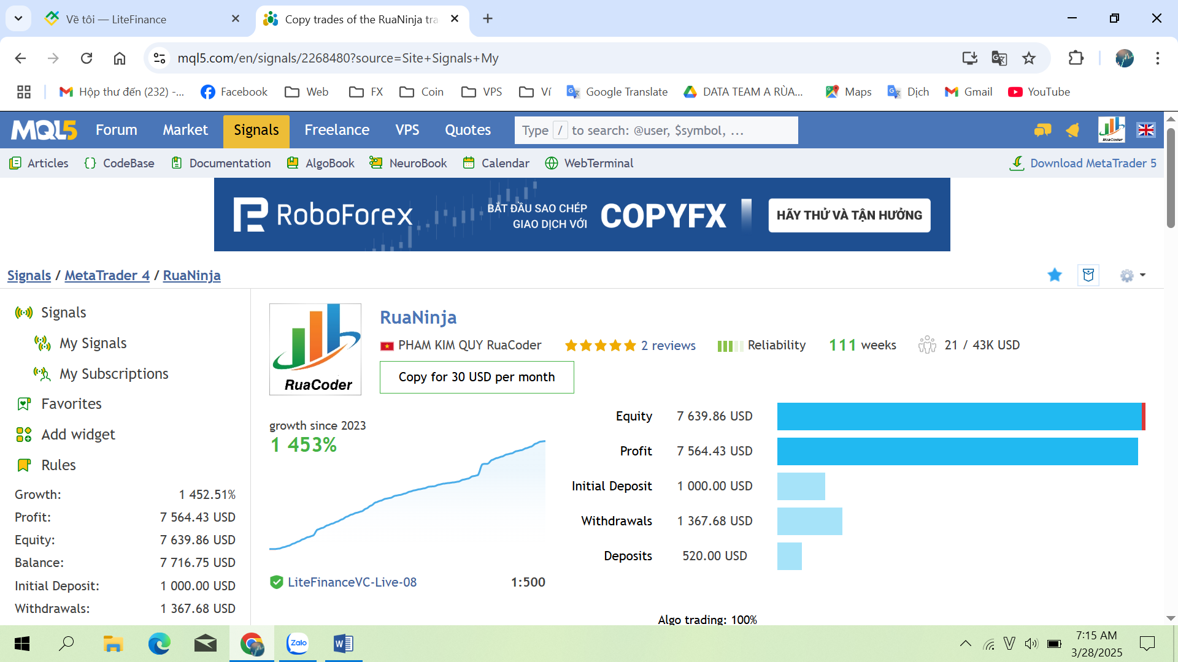Click Add widget in sidebar
The image size is (1178, 662).
click(x=78, y=435)
